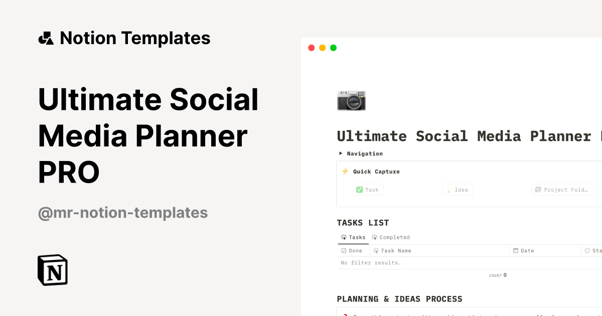Select the Project Folder notebook icon
602x316 pixels.
point(538,190)
